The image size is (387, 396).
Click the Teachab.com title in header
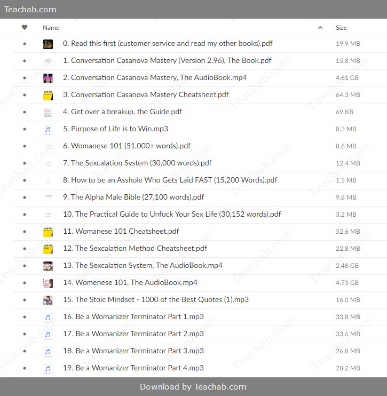click(30, 10)
